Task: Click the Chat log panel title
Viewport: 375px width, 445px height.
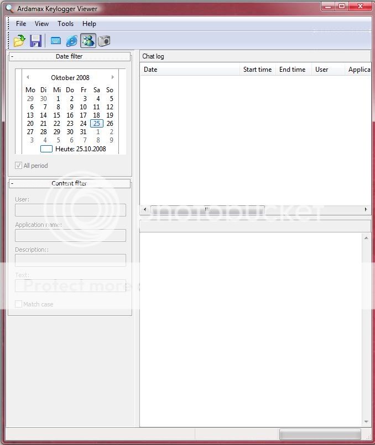Action: coord(153,56)
